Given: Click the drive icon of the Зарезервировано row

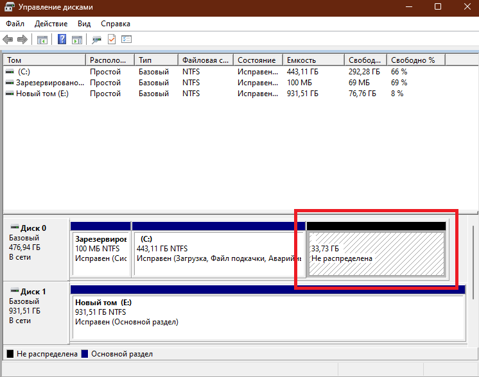Looking at the screenshot, I should pyautogui.click(x=10, y=83).
